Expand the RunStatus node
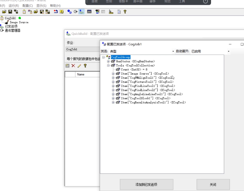The height and width of the screenshot is (191, 244). (108, 61)
